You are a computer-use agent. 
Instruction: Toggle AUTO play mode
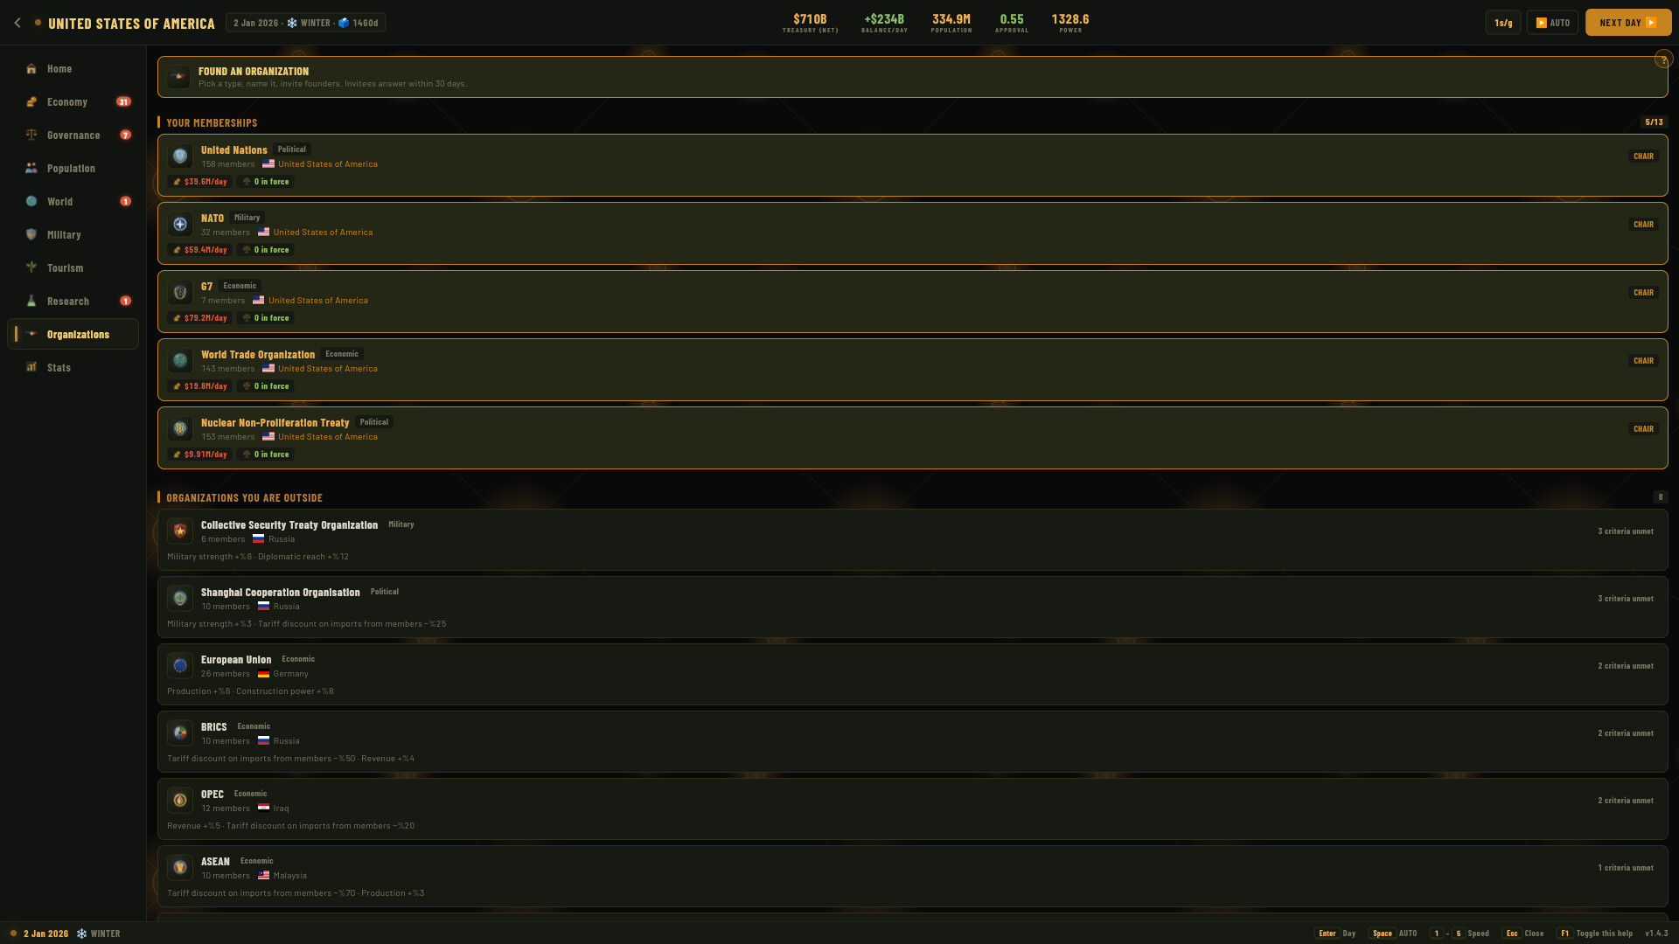point(1552,23)
